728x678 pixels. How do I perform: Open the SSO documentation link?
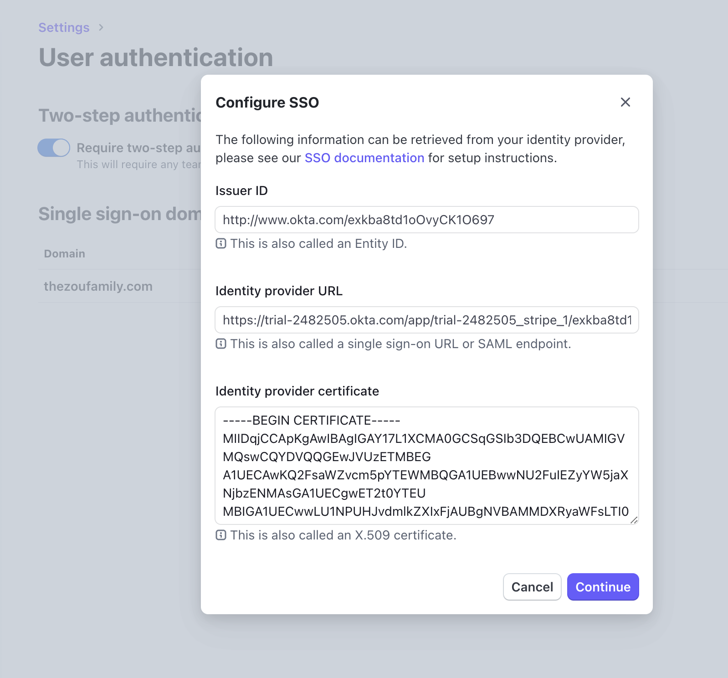(x=364, y=158)
